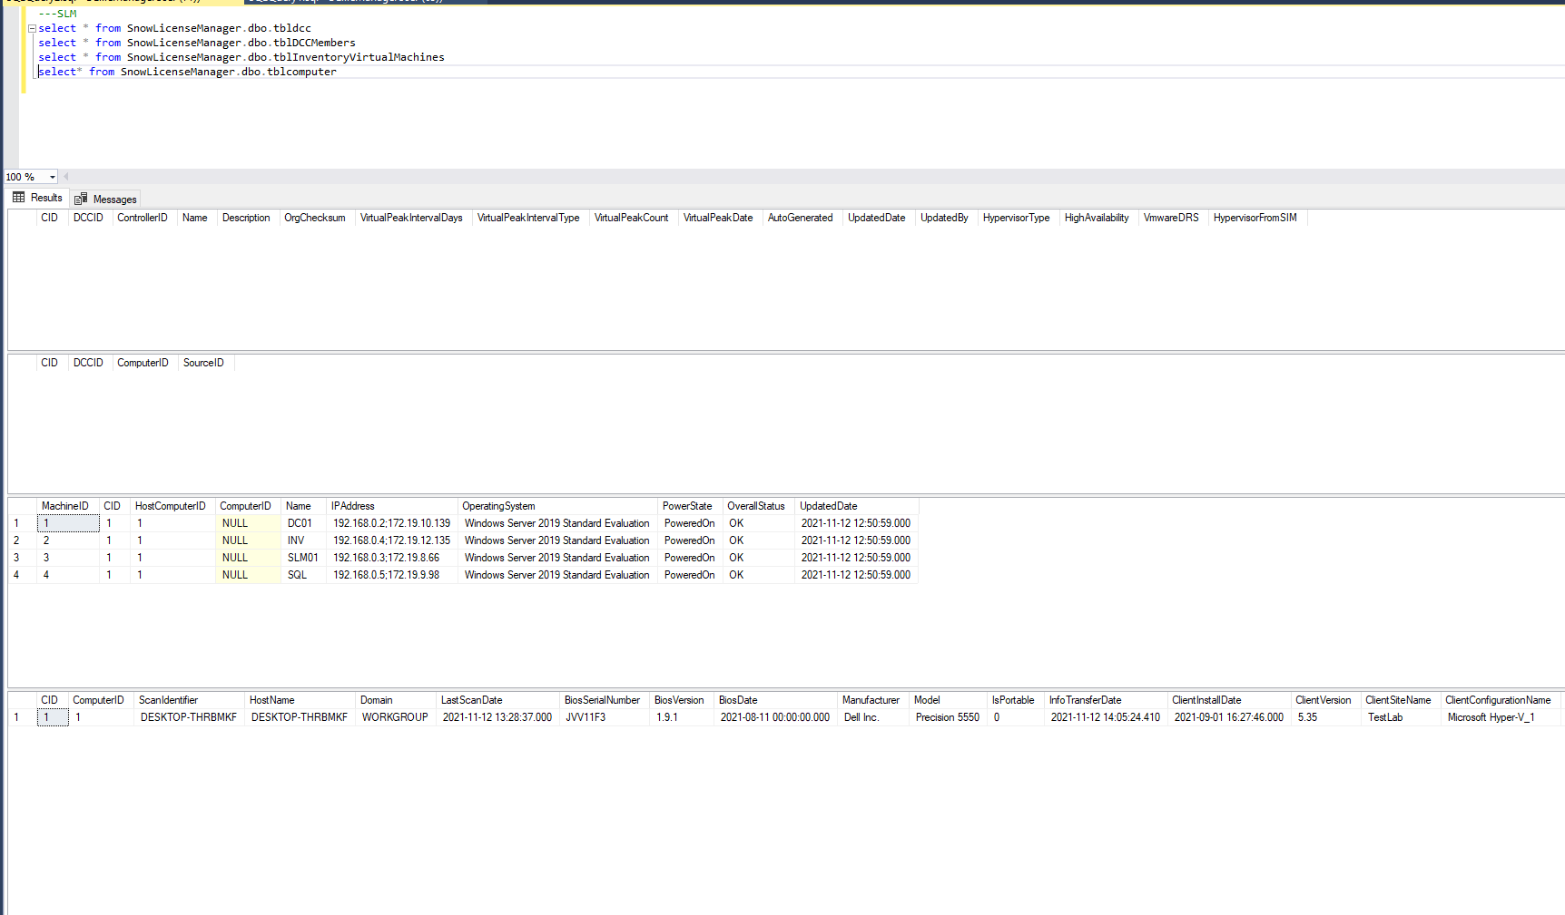Image resolution: width=1565 pixels, height=915 pixels.
Task: Click the PoweredOn cell for SQL row
Action: tap(690, 575)
